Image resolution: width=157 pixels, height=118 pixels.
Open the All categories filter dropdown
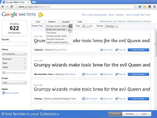14,54
